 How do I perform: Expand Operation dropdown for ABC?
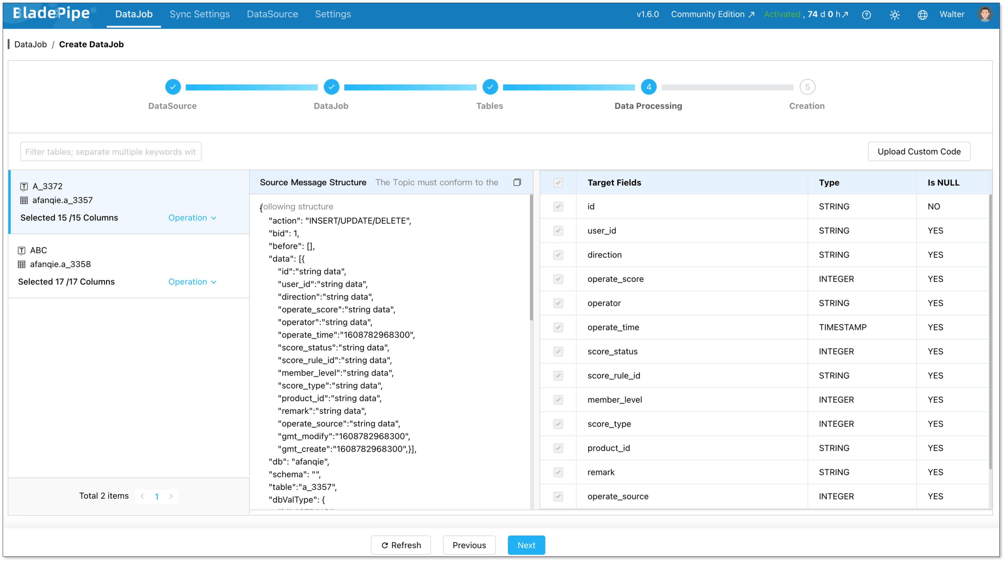pos(192,281)
